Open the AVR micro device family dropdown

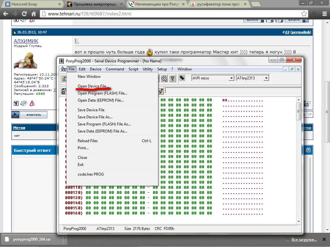[231, 78]
